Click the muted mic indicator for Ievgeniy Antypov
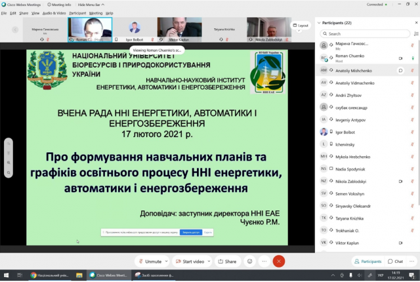Viewport: 420px width, 282px height. 412,120
